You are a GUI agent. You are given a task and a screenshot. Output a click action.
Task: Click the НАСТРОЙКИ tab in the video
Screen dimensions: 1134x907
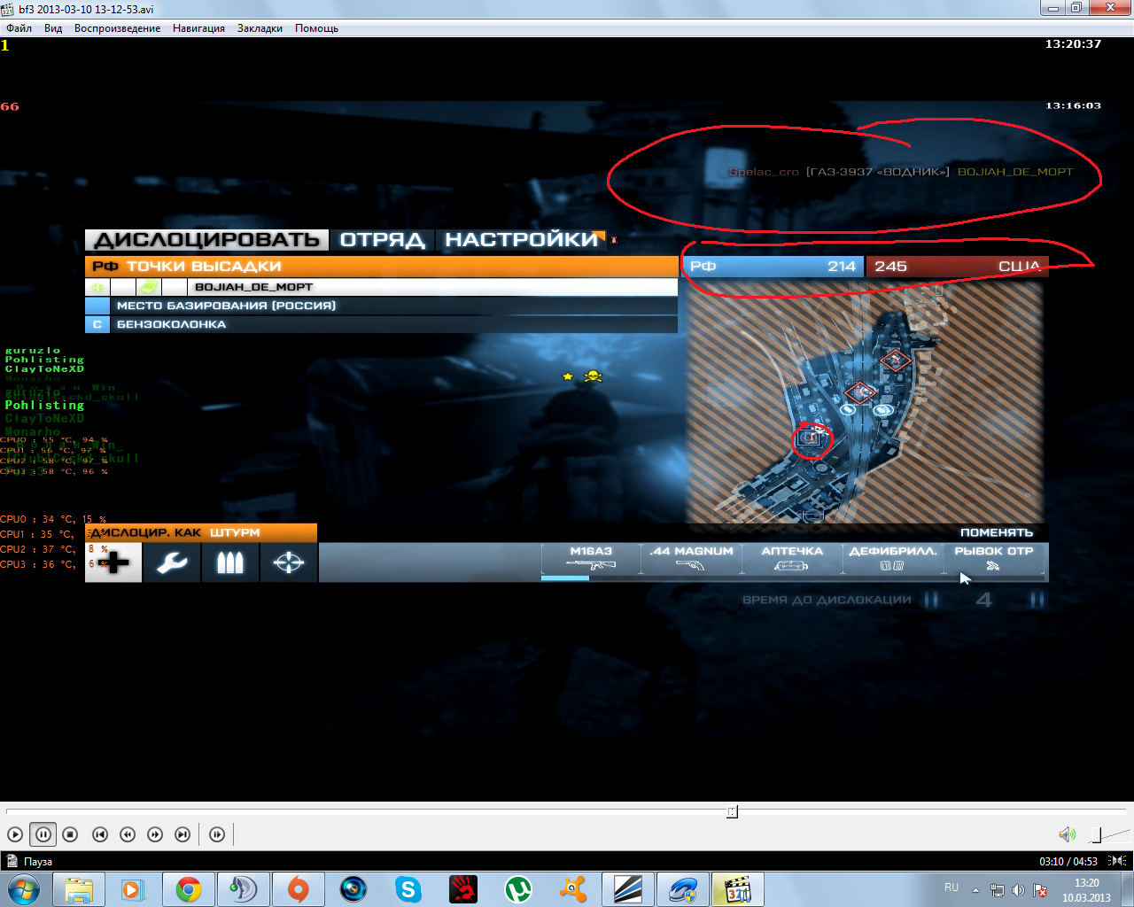click(x=522, y=240)
